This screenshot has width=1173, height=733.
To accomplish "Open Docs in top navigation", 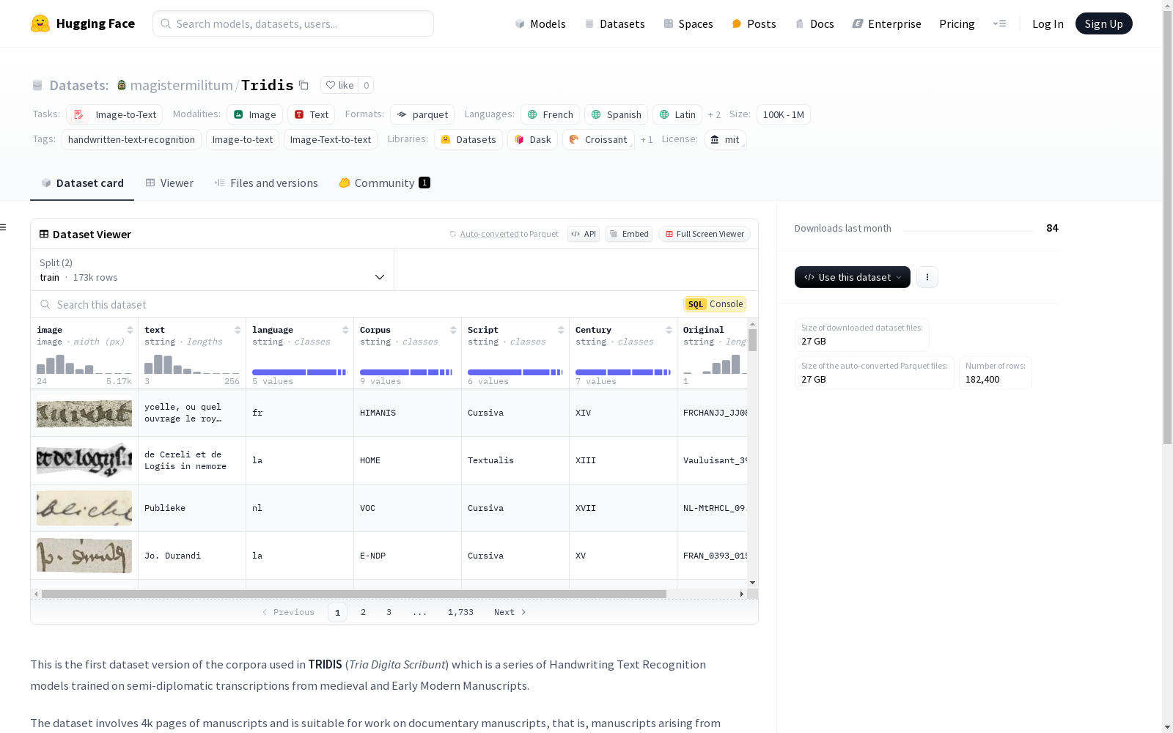I will (x=815, y=23).
